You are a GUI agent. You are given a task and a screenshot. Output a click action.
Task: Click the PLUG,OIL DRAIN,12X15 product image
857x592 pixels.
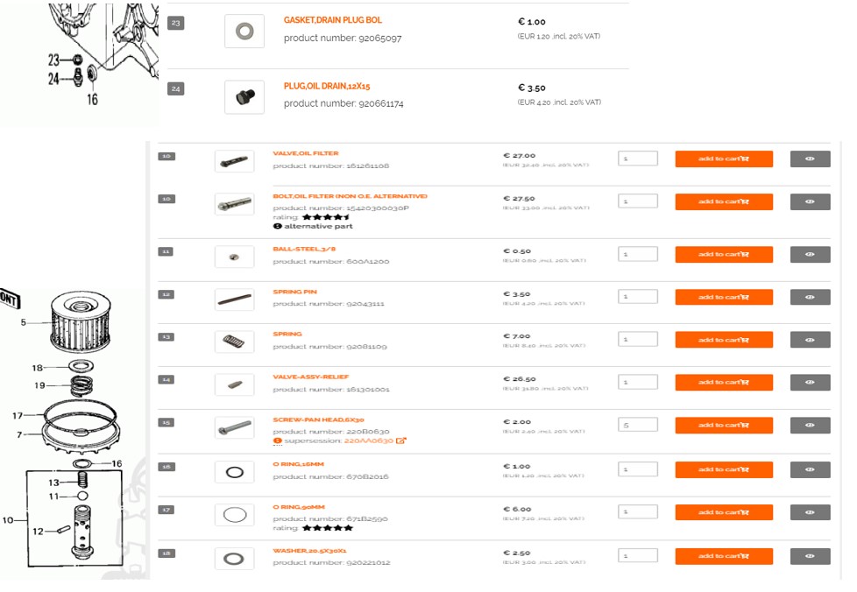click(244, 97)
